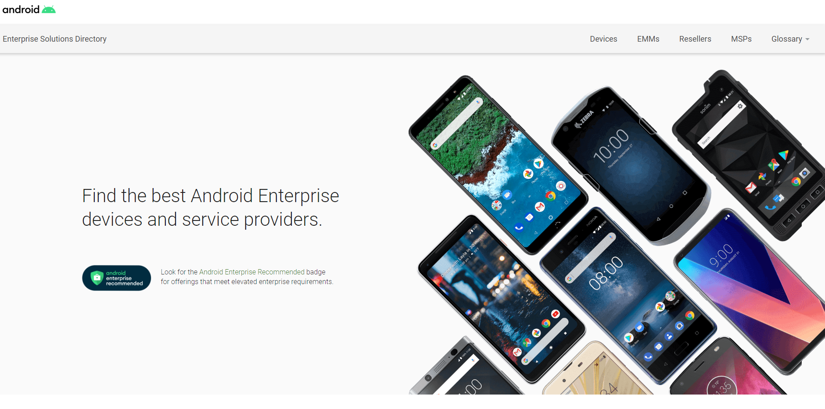
Task: Click the Nokia phone showing 08:00
Action: [x=628, y=296]
